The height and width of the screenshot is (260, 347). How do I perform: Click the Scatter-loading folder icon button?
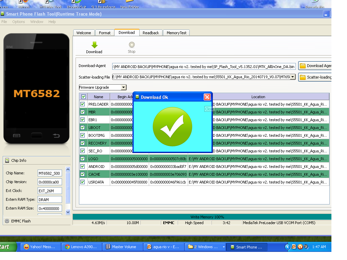tap(303, 77)
